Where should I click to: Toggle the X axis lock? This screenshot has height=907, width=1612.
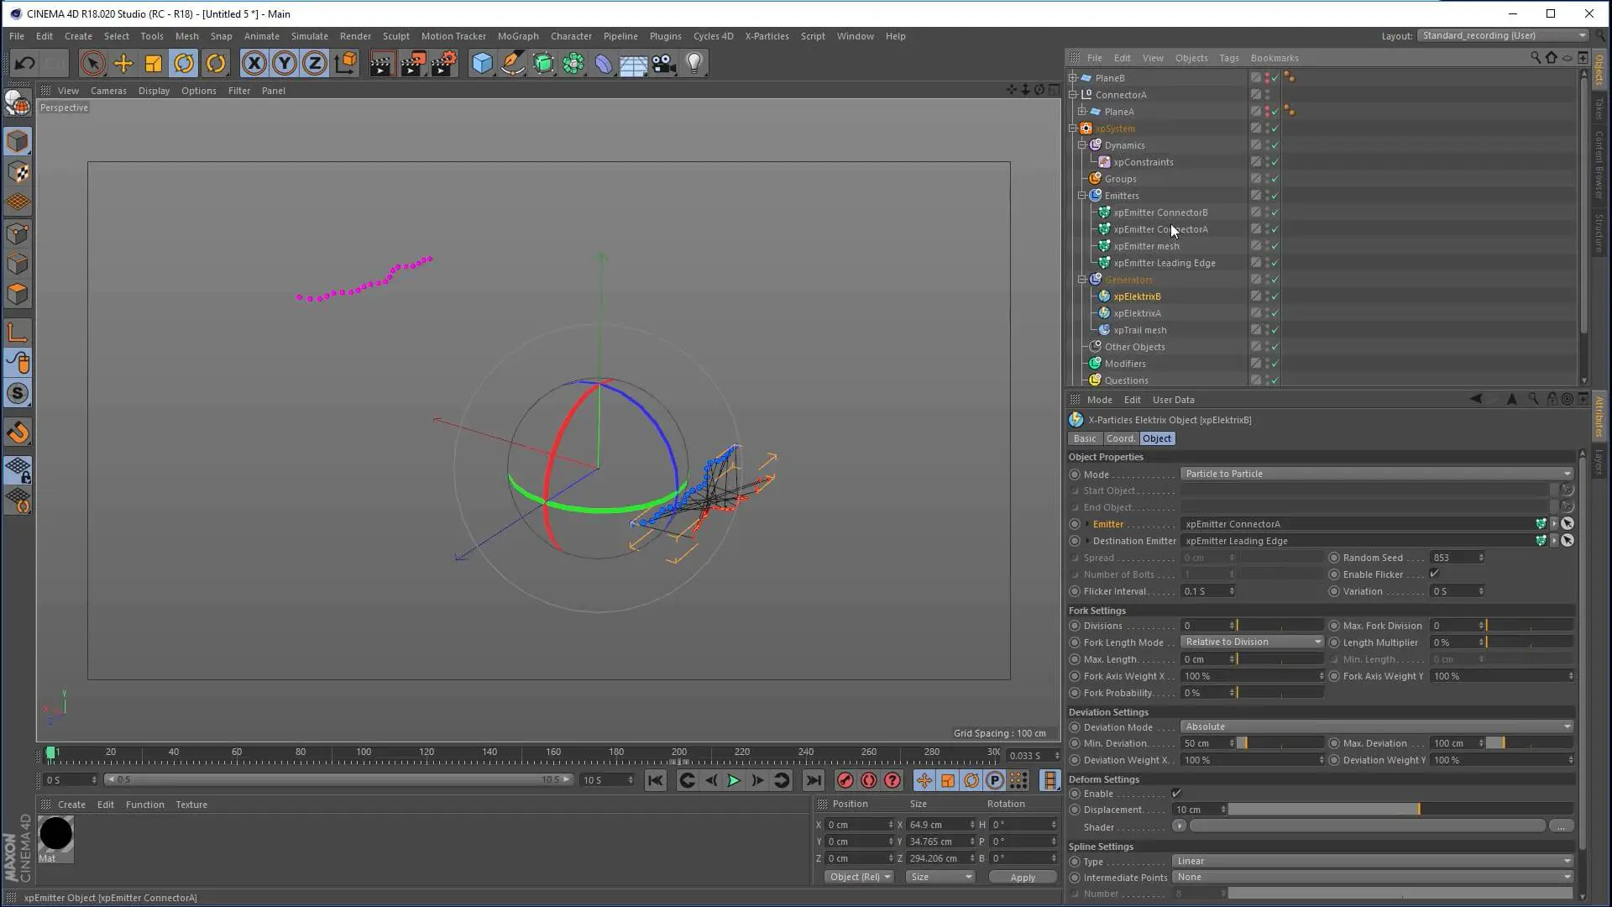254,63
